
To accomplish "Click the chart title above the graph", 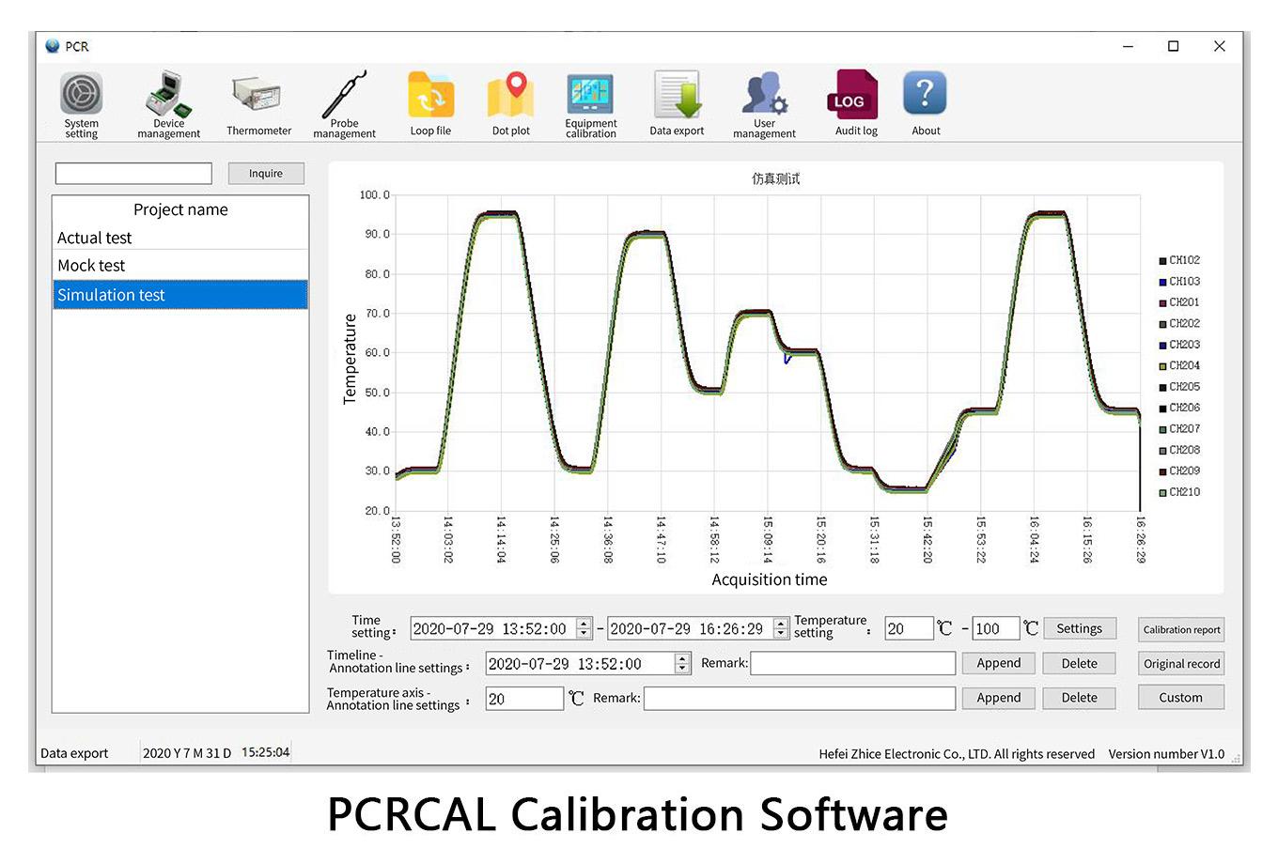I will point(776,178).
